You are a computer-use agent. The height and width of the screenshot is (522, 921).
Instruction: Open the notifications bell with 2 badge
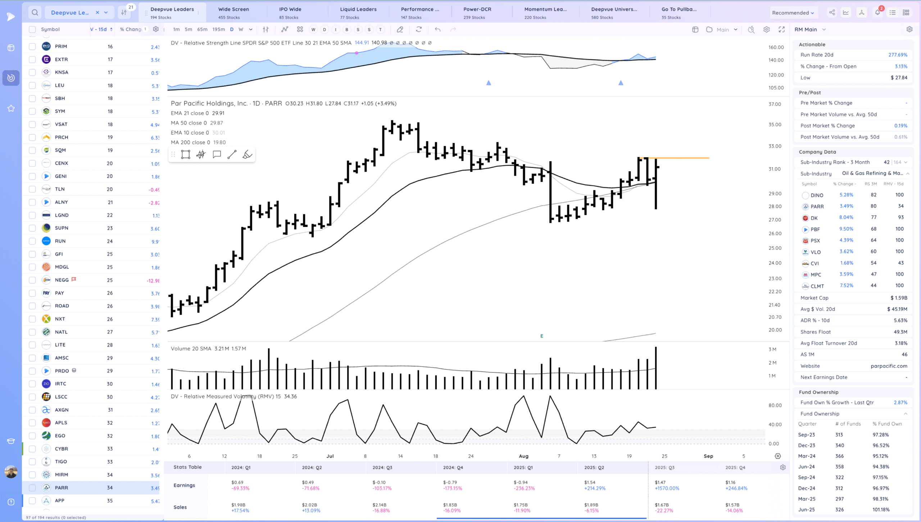(877, 13)
